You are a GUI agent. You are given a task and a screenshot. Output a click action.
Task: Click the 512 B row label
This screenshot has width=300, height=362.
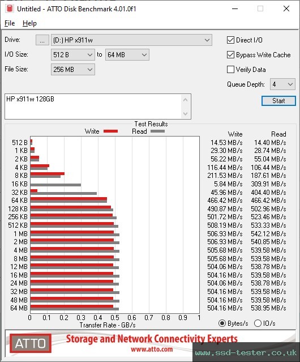click(20, 142)
